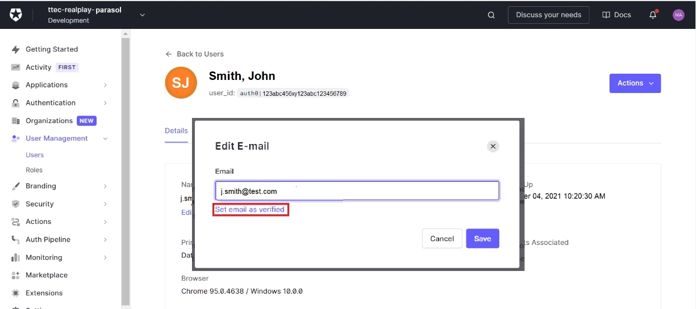Click the MA user avatar
697x309 pixels.
click(678, 15)
